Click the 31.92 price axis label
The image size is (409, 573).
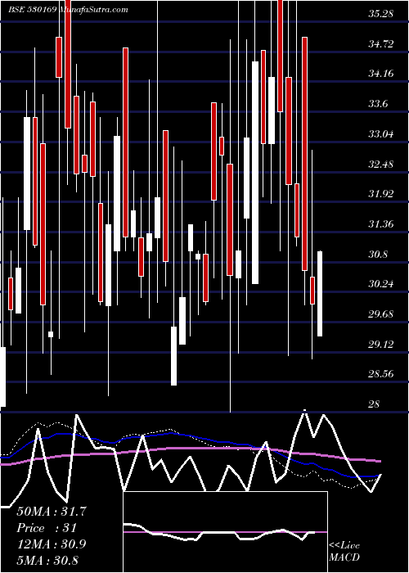click(x=381, y=194)
